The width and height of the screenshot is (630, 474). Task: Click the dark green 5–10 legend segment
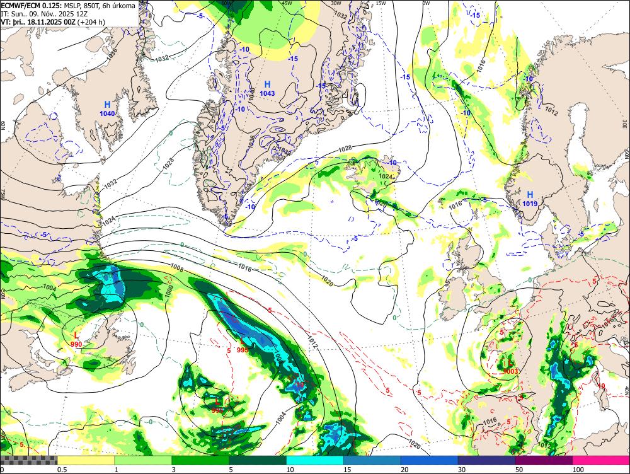tap(258, 460)
